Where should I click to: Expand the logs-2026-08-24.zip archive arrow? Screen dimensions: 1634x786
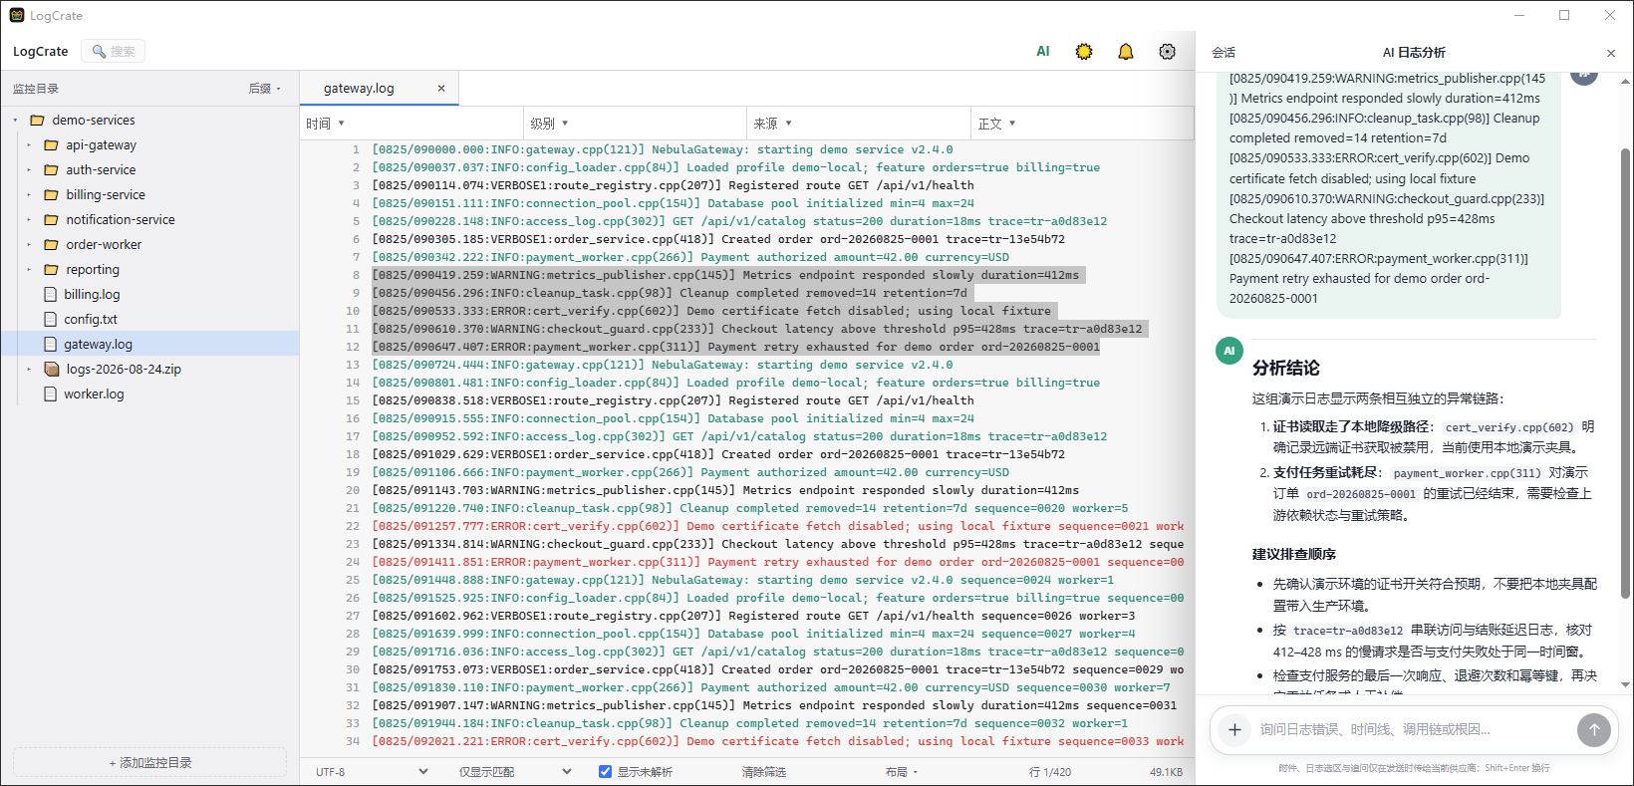(29, 369)
